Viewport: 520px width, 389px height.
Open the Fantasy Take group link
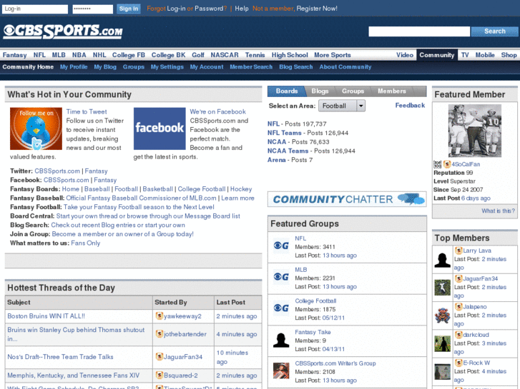pyautogui.click(x=313, y=332)
